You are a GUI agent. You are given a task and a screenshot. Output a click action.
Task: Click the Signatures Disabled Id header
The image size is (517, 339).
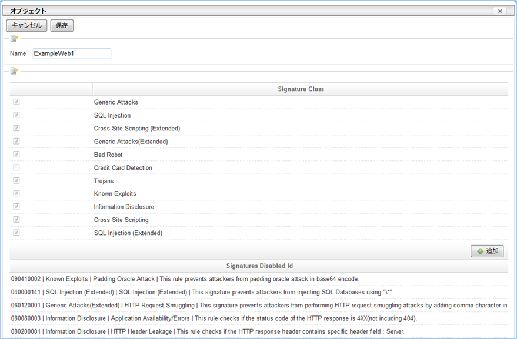(259, 266)
